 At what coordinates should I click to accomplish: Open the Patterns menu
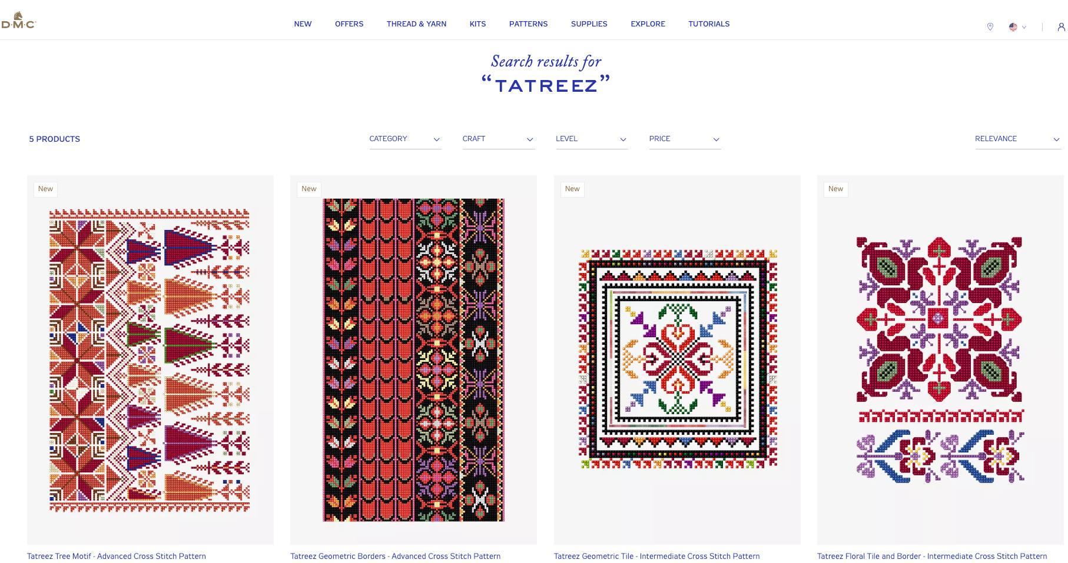point(528,24)
